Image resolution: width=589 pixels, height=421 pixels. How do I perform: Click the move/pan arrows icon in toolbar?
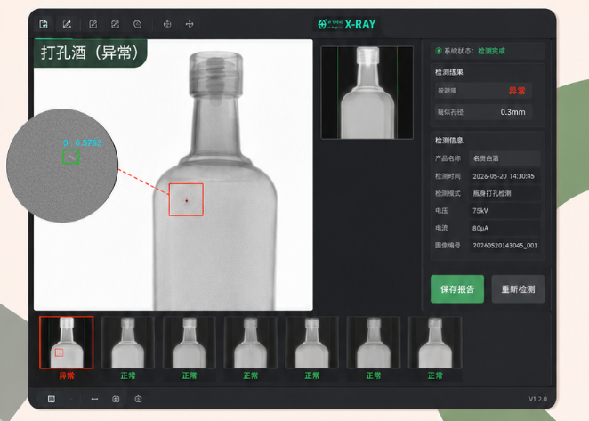[190, 24]
